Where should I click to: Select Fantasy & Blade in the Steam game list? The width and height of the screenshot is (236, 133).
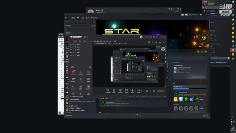tap(76, 110)
